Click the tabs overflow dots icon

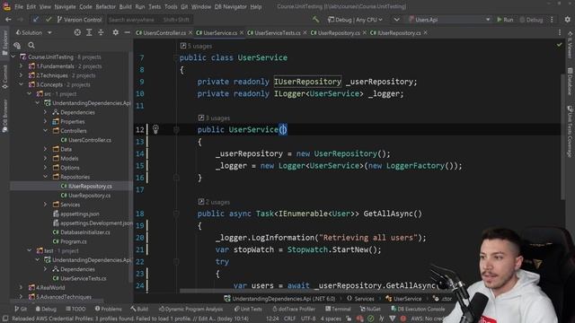560,32
